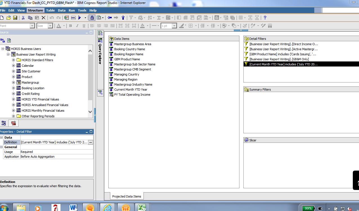The width and height of the screenshot is (359, 211).
Task: Open the Edit menu
Action: (x=11, y=10)
